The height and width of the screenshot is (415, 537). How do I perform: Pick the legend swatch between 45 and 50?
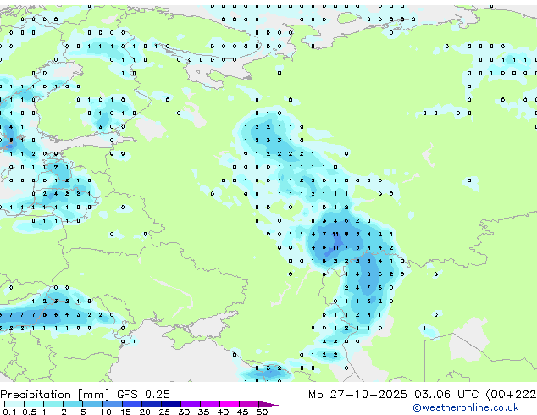[x=249, y=404]
